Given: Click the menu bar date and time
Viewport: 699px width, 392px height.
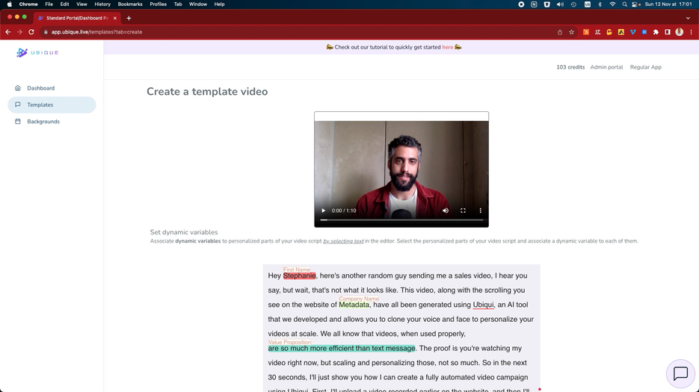Looking at the screenshot, I should tap(668, 4).
